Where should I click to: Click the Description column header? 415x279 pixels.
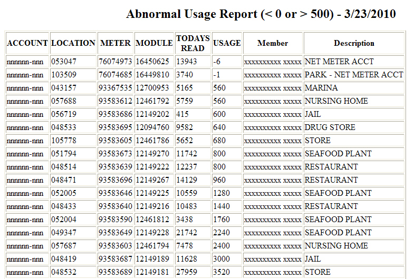354,43
